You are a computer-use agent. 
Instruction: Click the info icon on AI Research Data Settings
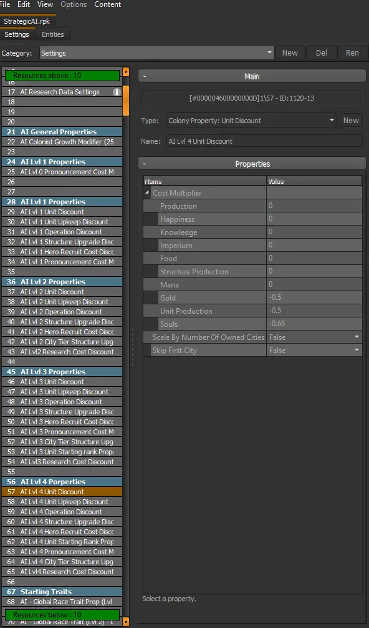117,92
